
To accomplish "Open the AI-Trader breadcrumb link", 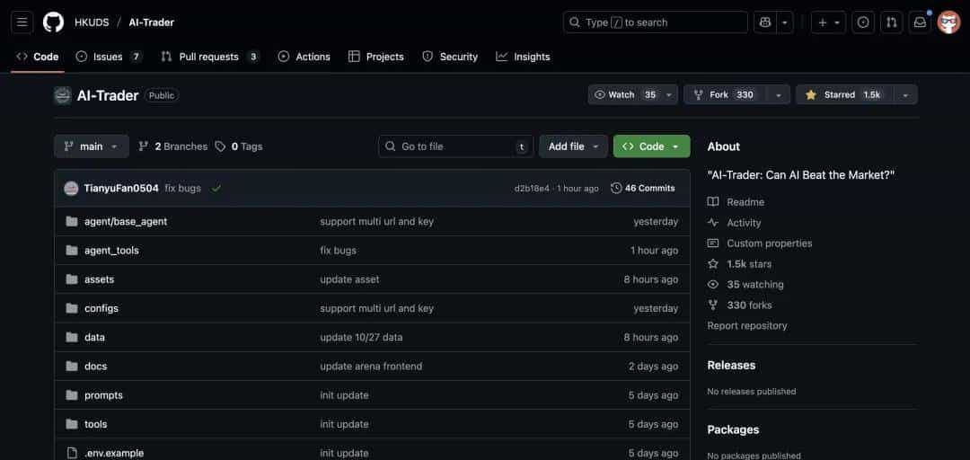I will coord(152,22).
